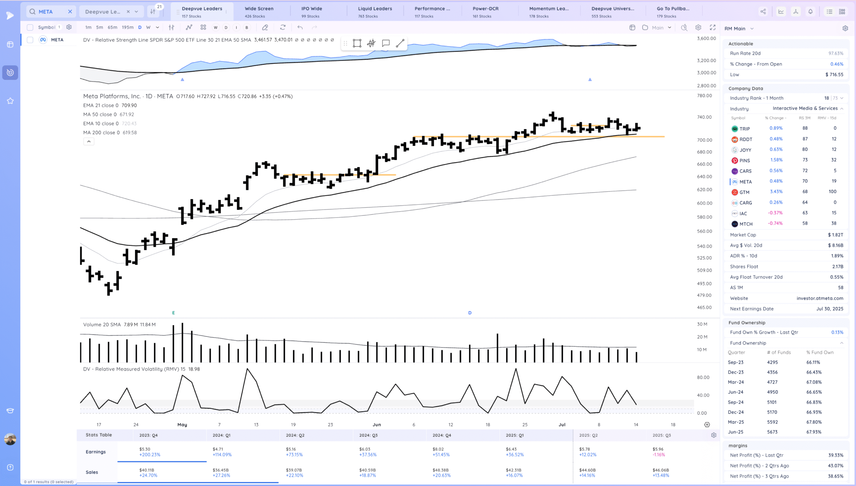This screenshot has height=486, width=856.
Task: Select the 65m timeframe
Action: 112,27
